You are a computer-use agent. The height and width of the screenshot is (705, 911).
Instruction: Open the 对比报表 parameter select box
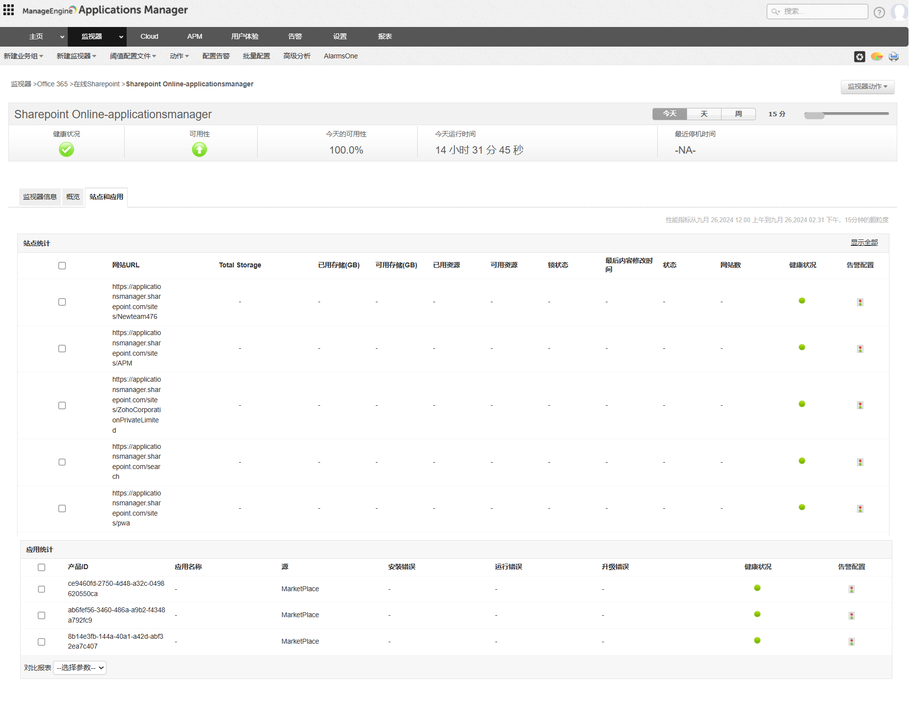[80, 668]
